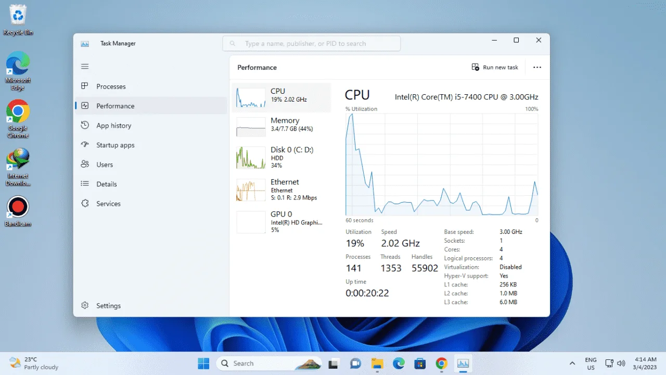Click the Up time value 0:00:20:22
The image size is (666, 375).
click(x=367, y=293)
